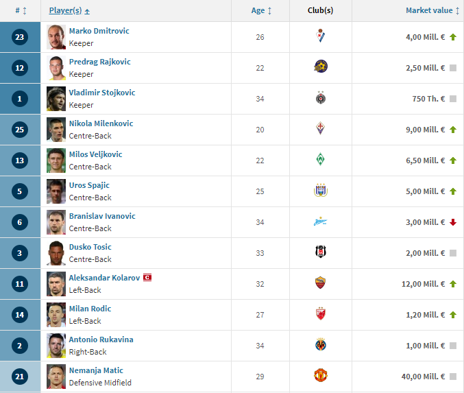Open Nemanja Matic player link
Image resolution: width=464 pixels, height=393 pixels.
click(96, 370)
